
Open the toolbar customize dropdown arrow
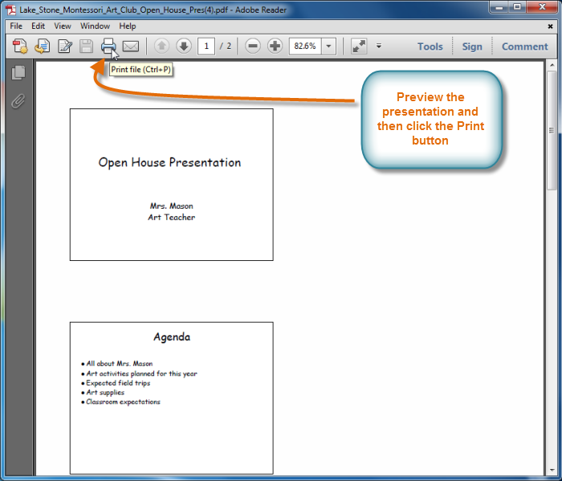click(379, 46)
